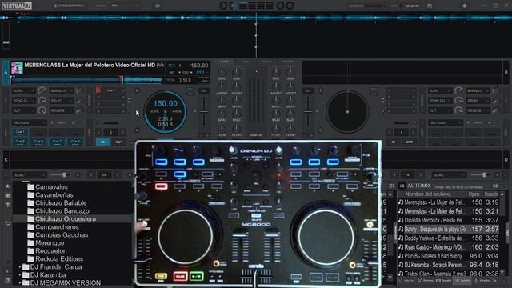
Task: Halve deck A loop length arrow
Action: click(x=99, y=132)
